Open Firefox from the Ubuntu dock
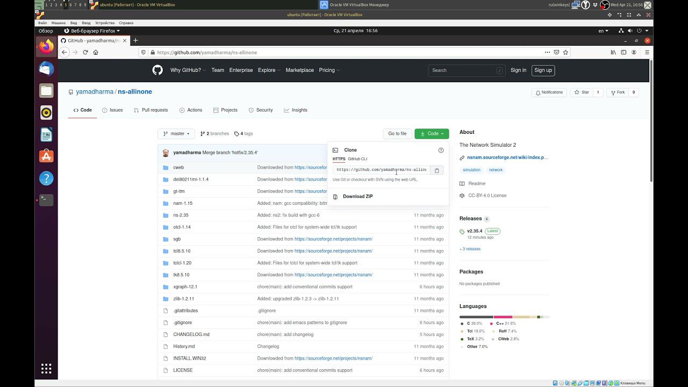This screenshot has width=688, height=387. point(46,47)
